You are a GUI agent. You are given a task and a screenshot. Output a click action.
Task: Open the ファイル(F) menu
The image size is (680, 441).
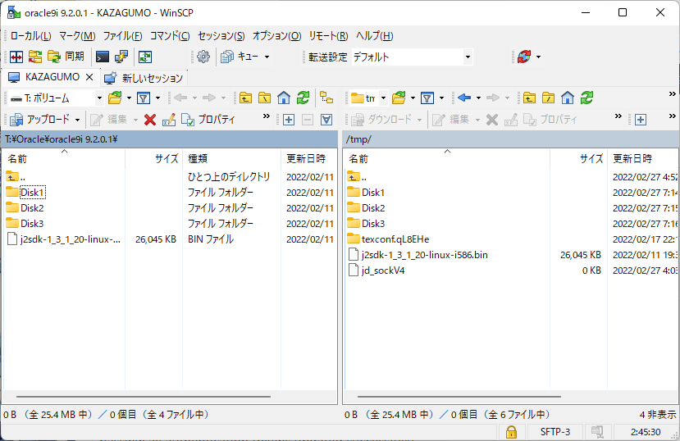122,36
